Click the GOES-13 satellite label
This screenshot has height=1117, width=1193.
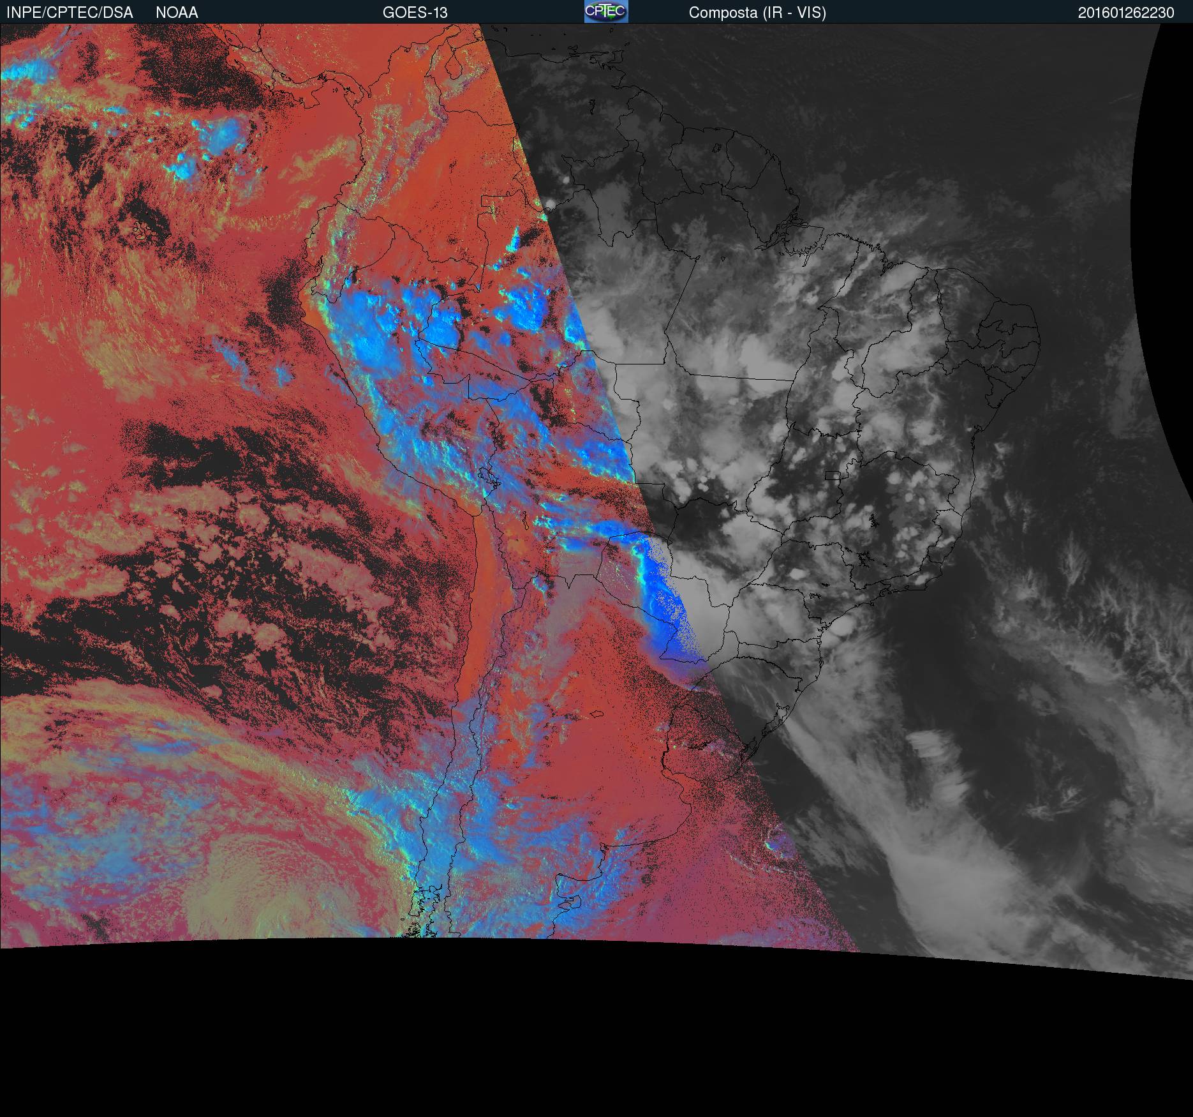(415, 13)
